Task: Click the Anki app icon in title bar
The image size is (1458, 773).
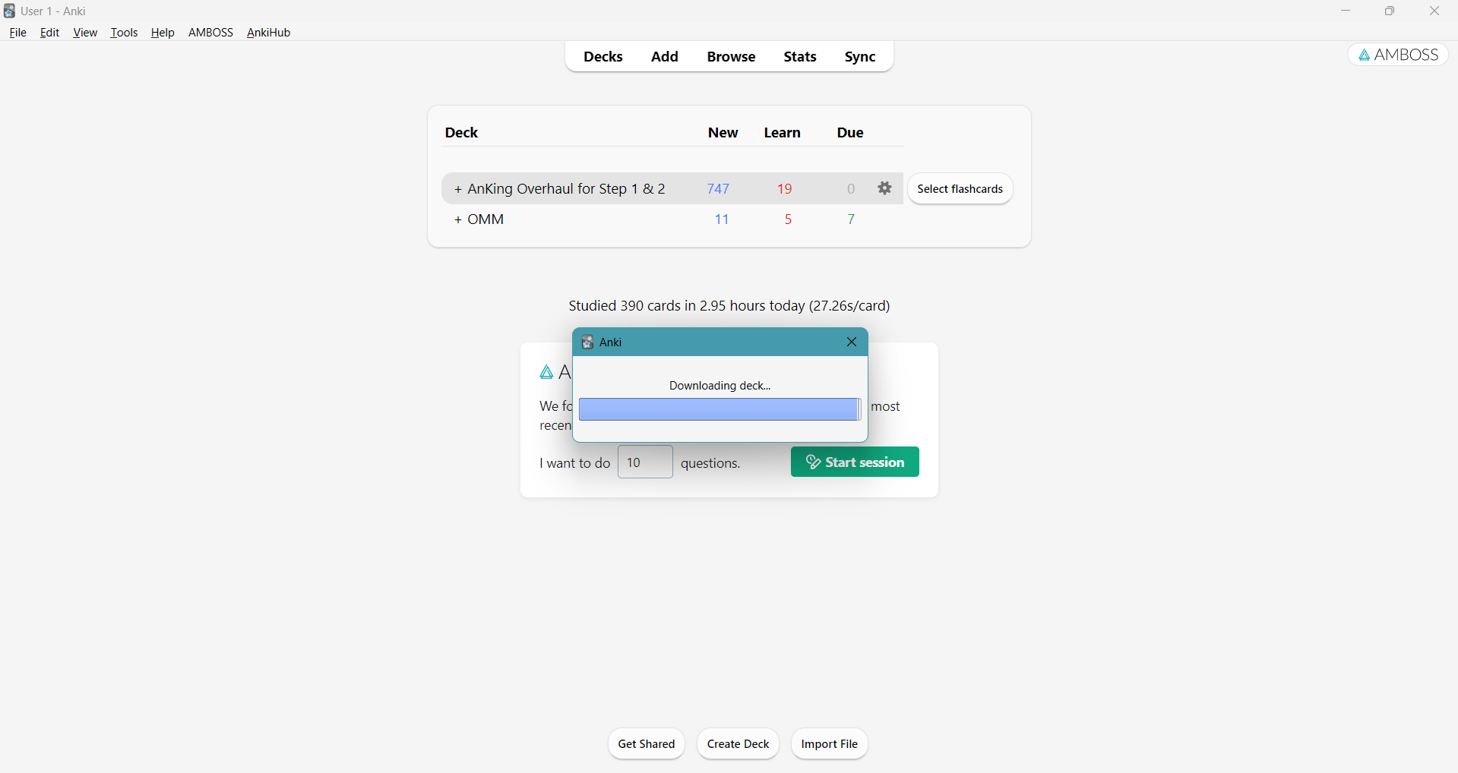Action: coord(10,11)
